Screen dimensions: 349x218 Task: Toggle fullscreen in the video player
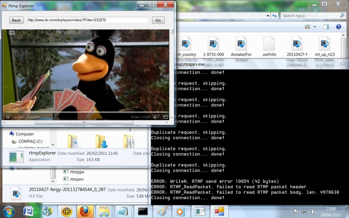[x=166, y=117]
